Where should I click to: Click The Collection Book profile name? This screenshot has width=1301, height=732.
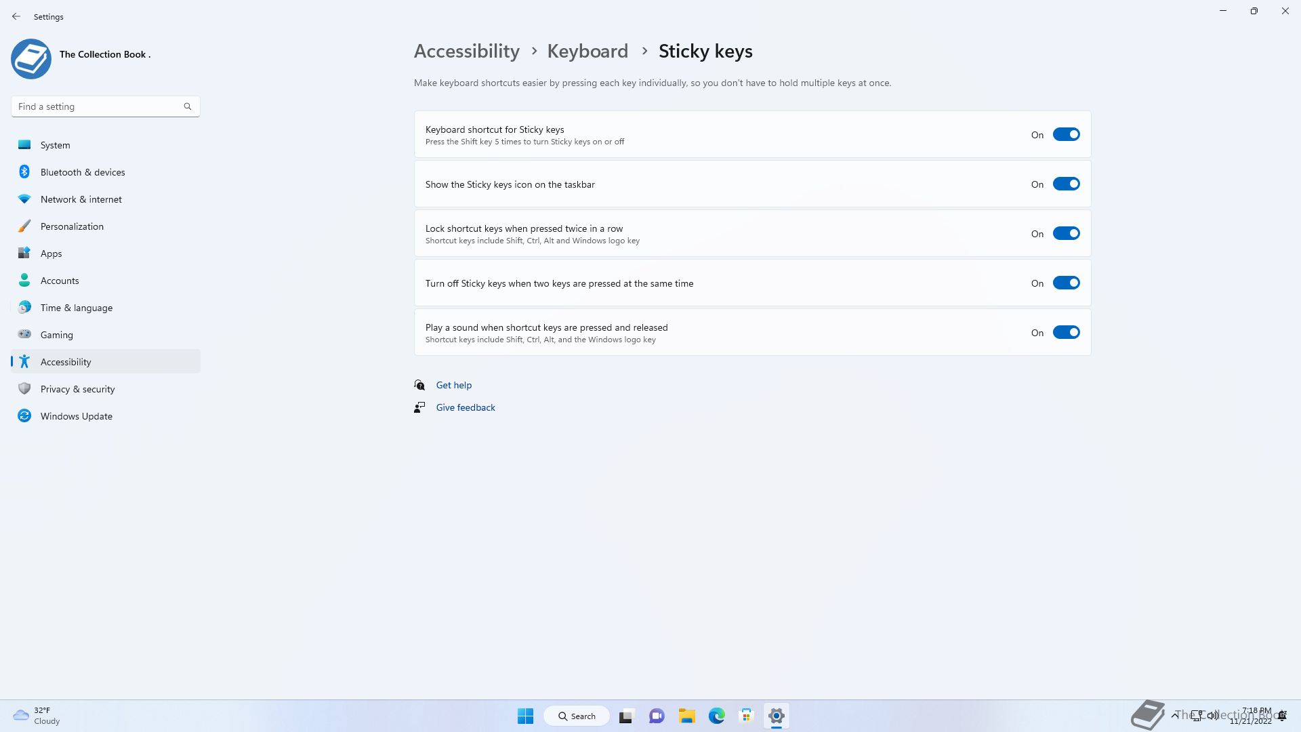click(105, 54)
